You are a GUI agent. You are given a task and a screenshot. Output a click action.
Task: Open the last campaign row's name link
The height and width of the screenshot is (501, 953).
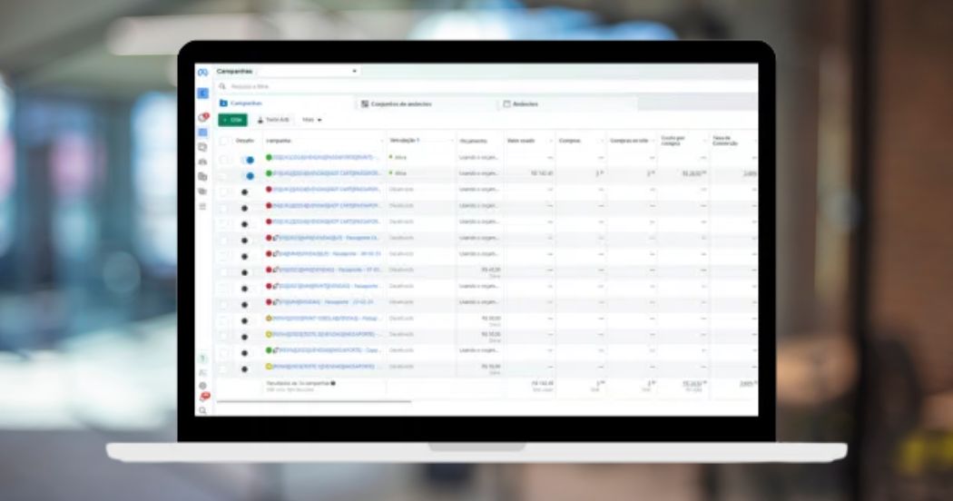click(x=324, y=367)
